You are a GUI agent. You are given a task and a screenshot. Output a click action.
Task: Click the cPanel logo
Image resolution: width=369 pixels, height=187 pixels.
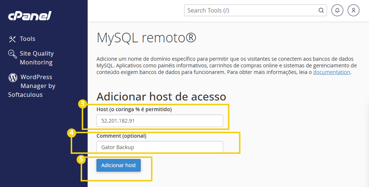pos(30,16)
